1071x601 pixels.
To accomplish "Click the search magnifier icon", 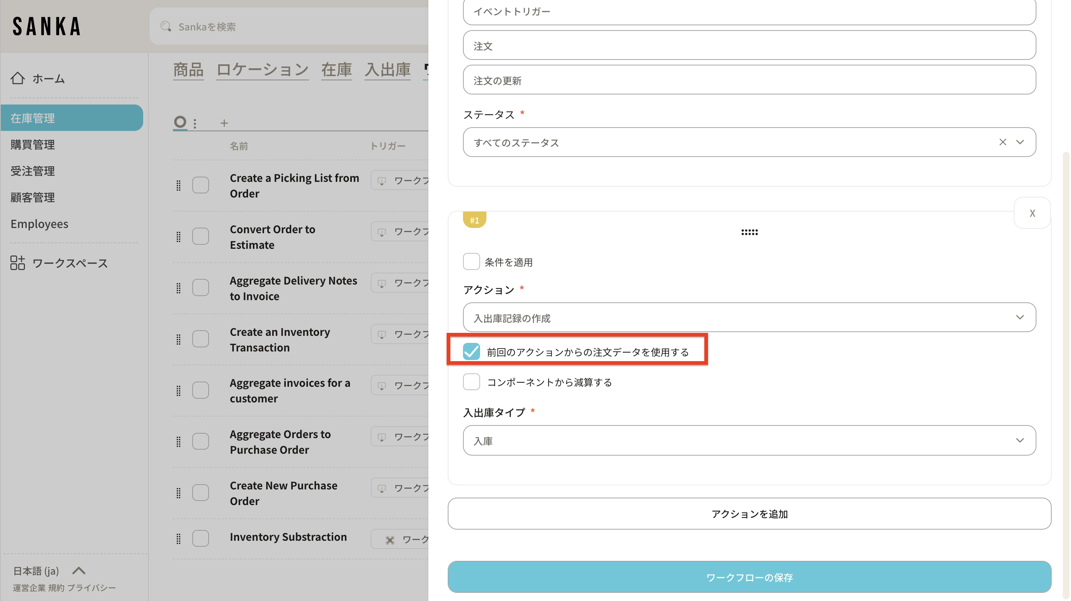I will click(166, 27).
